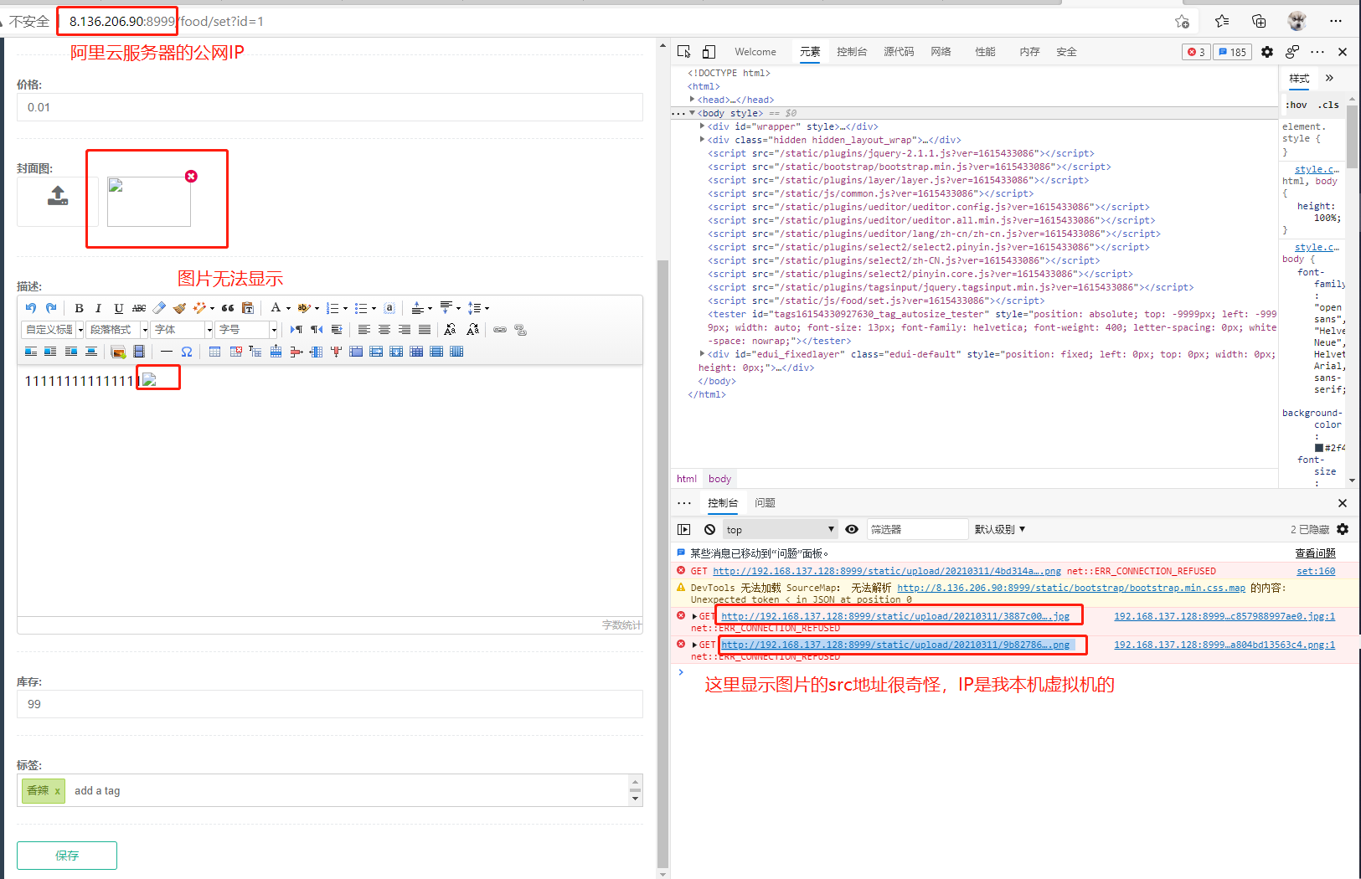Toggle device emulation in DevTools
This screenshot has height=879, width=1361.
coord(709,52)
